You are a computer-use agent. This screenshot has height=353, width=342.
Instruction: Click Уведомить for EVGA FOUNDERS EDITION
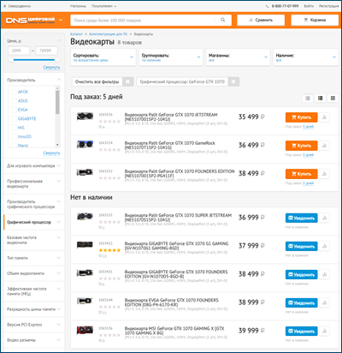pyautogui.click(x=301, y=302)
